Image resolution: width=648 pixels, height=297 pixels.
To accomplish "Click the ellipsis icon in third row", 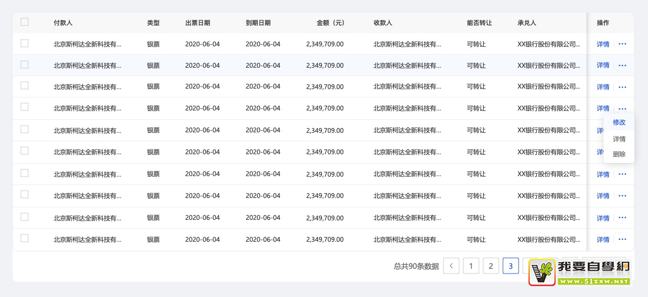I will tap(622, 87).
